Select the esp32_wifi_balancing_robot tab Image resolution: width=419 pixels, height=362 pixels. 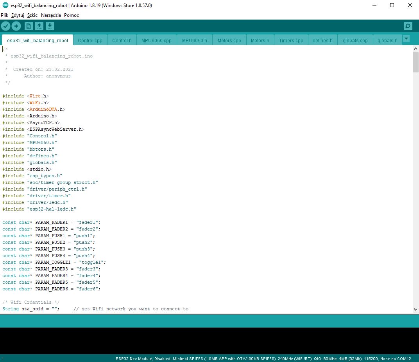[38, 40]
